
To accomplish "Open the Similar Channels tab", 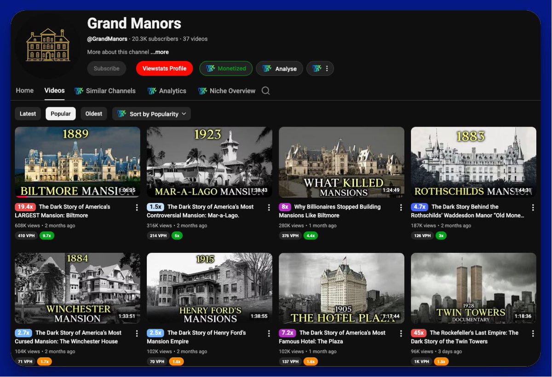I will pyautogui.click(x=105, y=91).
